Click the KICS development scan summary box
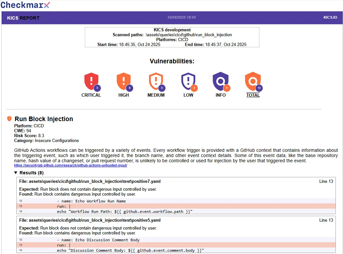The image size is (343, 254). [172, 37]
